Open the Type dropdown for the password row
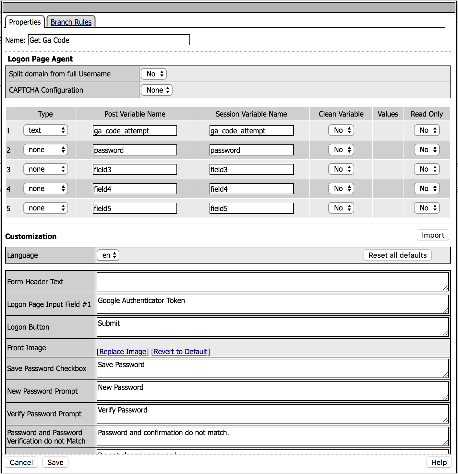Image resolution: width=458 pixels, height=474 pixels. [x=46, y=150]
